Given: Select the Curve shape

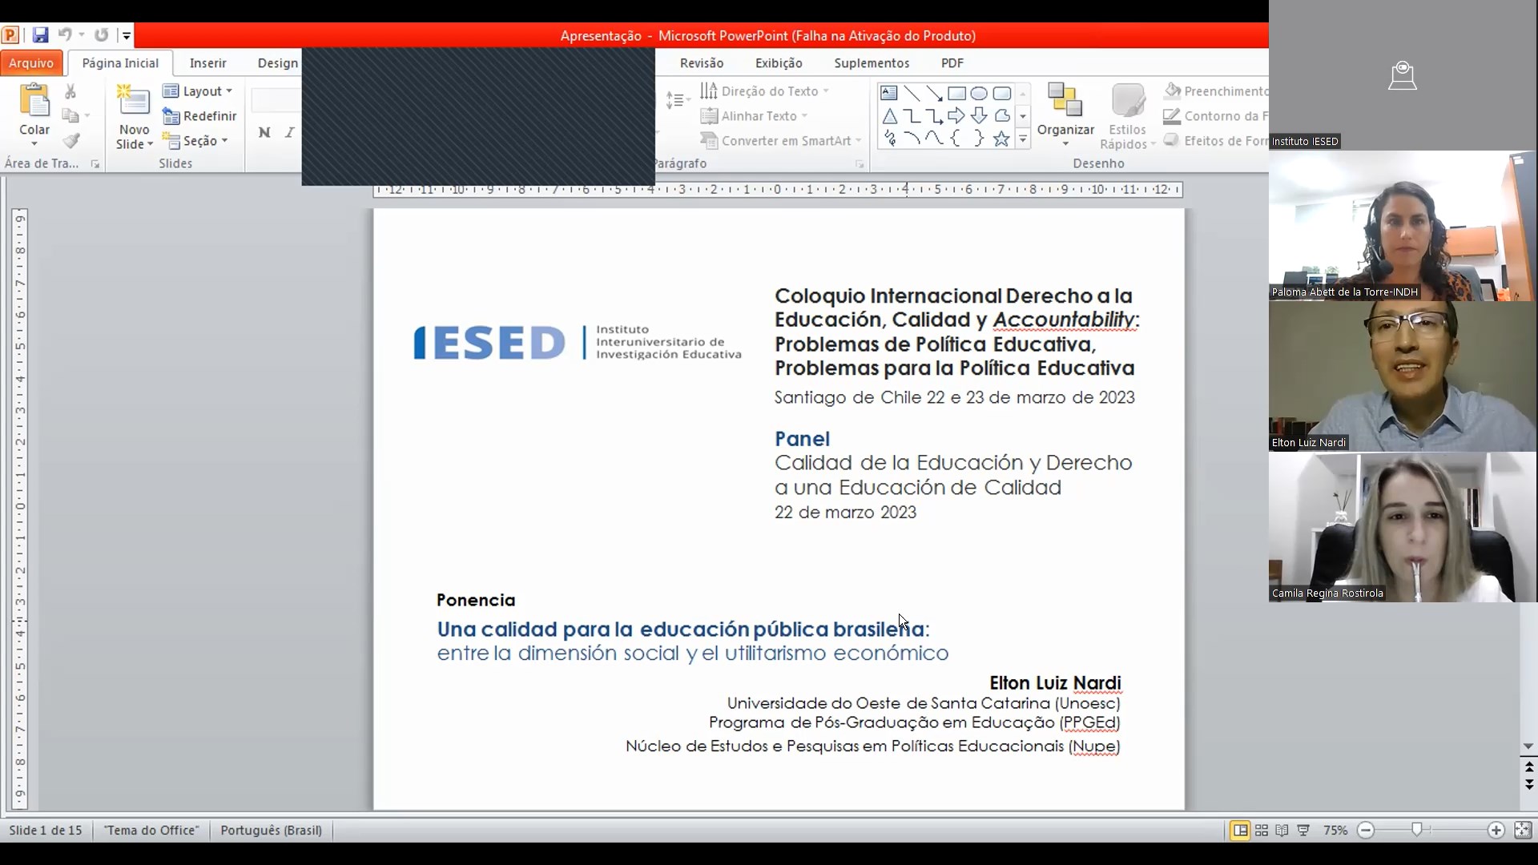Looking at the screenshot, I should click(x=934, y=139).
